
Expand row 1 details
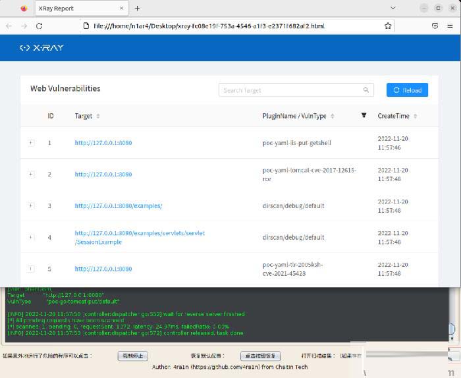(31, 143)
